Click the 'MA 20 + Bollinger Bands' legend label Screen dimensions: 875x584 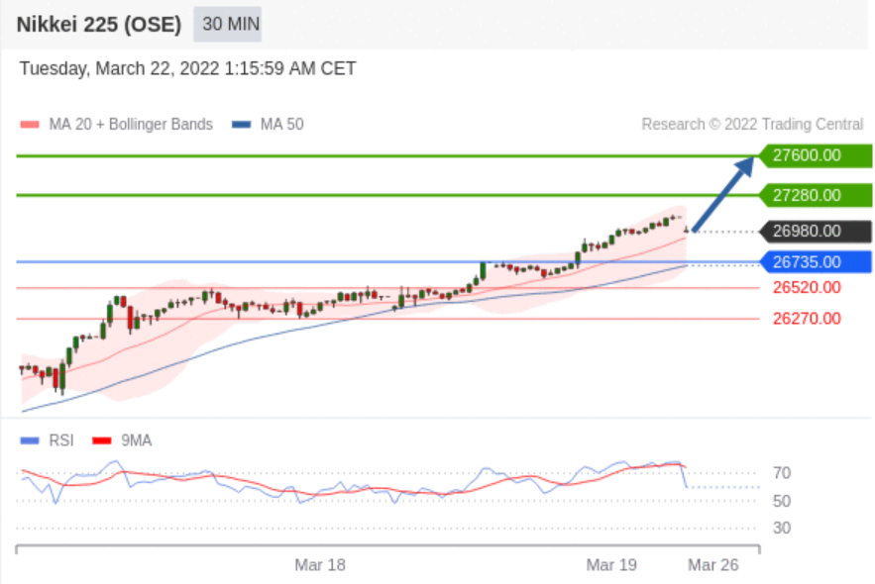pyautogui.click(x=131, y=125)
